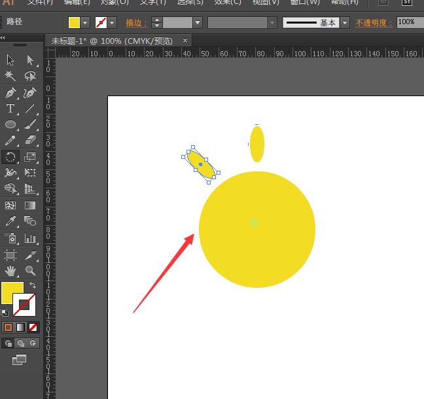Select the Paintbrush tool

pos(30,124)
